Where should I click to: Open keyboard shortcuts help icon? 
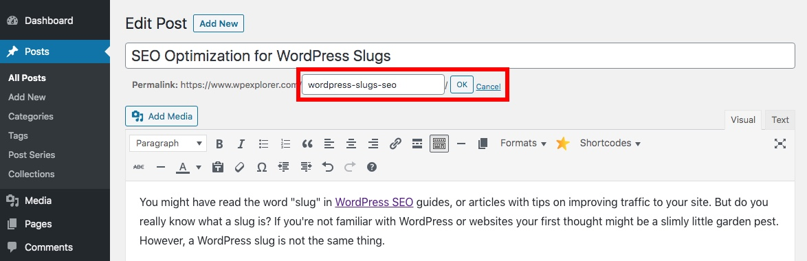click(x=372, y=167)
